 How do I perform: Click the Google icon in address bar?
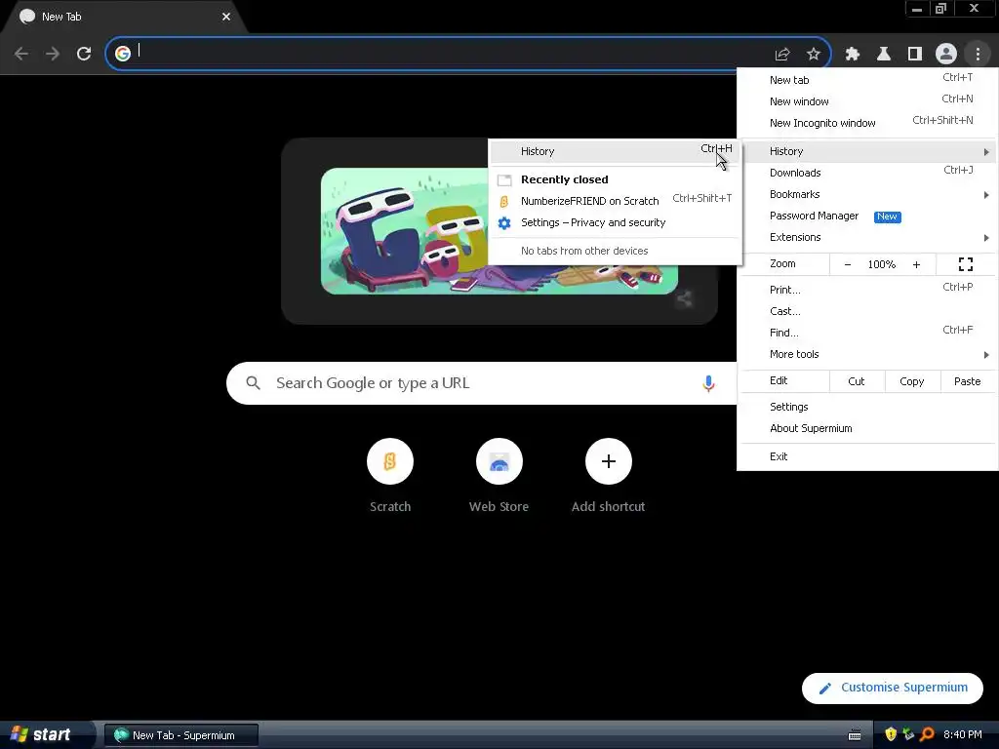coord(123,54)
